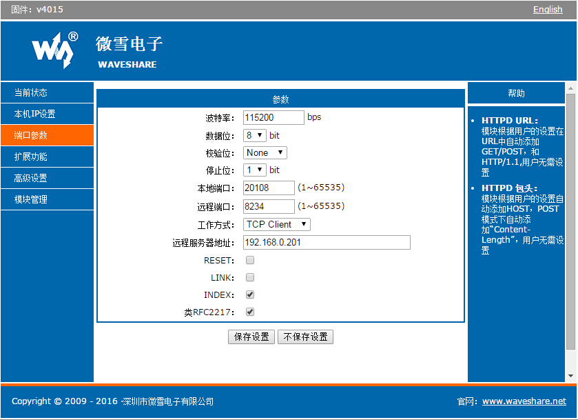Viewport: 578px width, 420px height.
Task: Open the 数据位 data bits dropdown
Action: pyautogui.click(x=254, y=136)
